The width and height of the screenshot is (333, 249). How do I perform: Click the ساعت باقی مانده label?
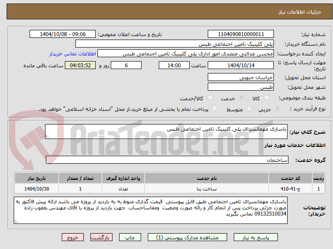43,66
